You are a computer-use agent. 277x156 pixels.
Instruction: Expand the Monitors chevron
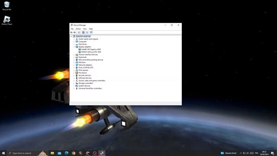point(74,62)
